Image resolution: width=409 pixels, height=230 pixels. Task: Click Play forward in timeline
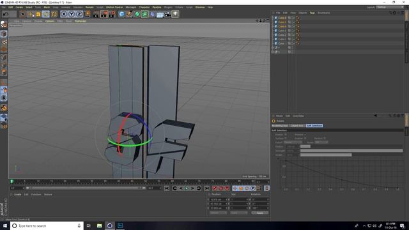[x=187, y=188]
